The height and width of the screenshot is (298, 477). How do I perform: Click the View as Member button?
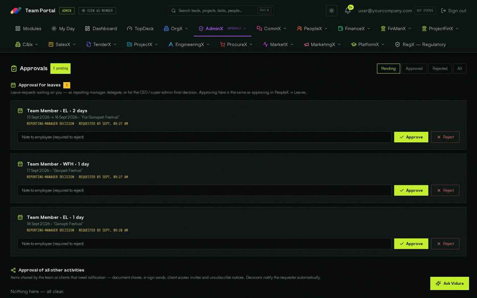[x=97, y=11]
